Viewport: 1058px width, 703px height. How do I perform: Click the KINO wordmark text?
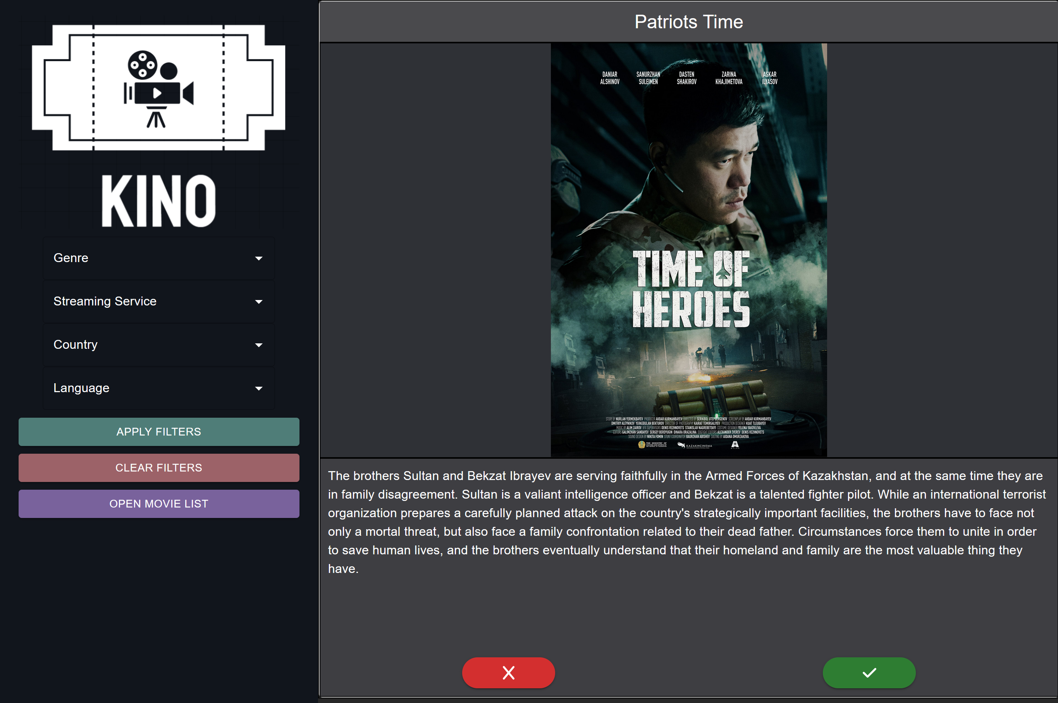[158, 201]
